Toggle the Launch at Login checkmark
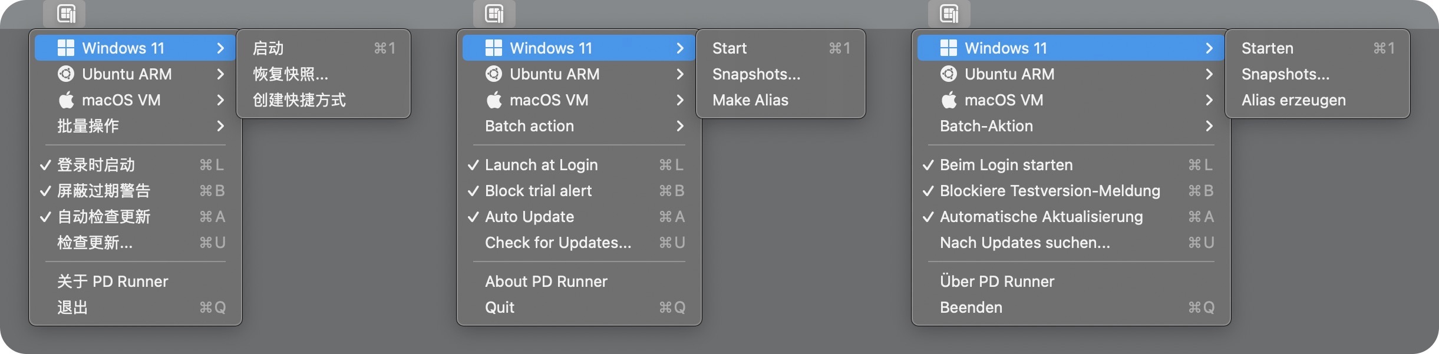 click(473, 166)
